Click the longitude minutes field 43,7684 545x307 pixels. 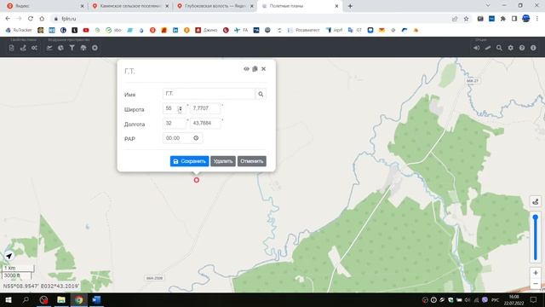205,123
